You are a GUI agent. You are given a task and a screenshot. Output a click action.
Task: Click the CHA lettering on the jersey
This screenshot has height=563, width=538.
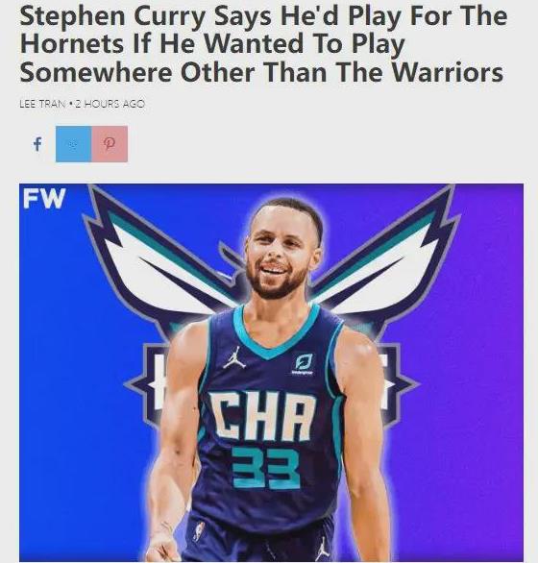tap(262, 416)
